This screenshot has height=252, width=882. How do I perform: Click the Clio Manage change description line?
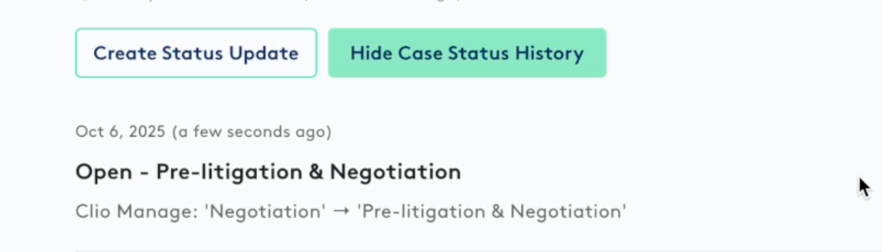click(350, 211)
